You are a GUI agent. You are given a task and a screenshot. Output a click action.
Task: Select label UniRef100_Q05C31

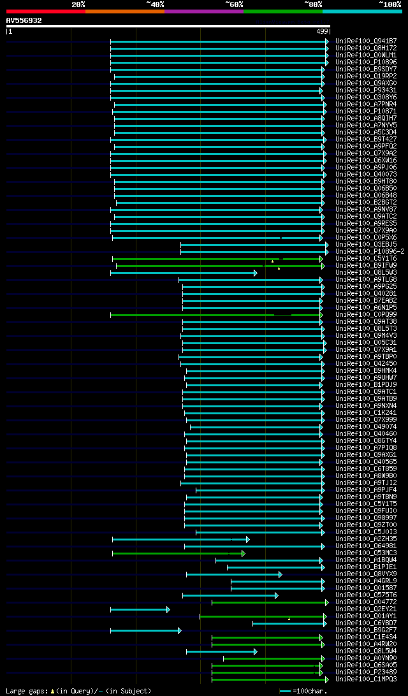pos(367,343)
